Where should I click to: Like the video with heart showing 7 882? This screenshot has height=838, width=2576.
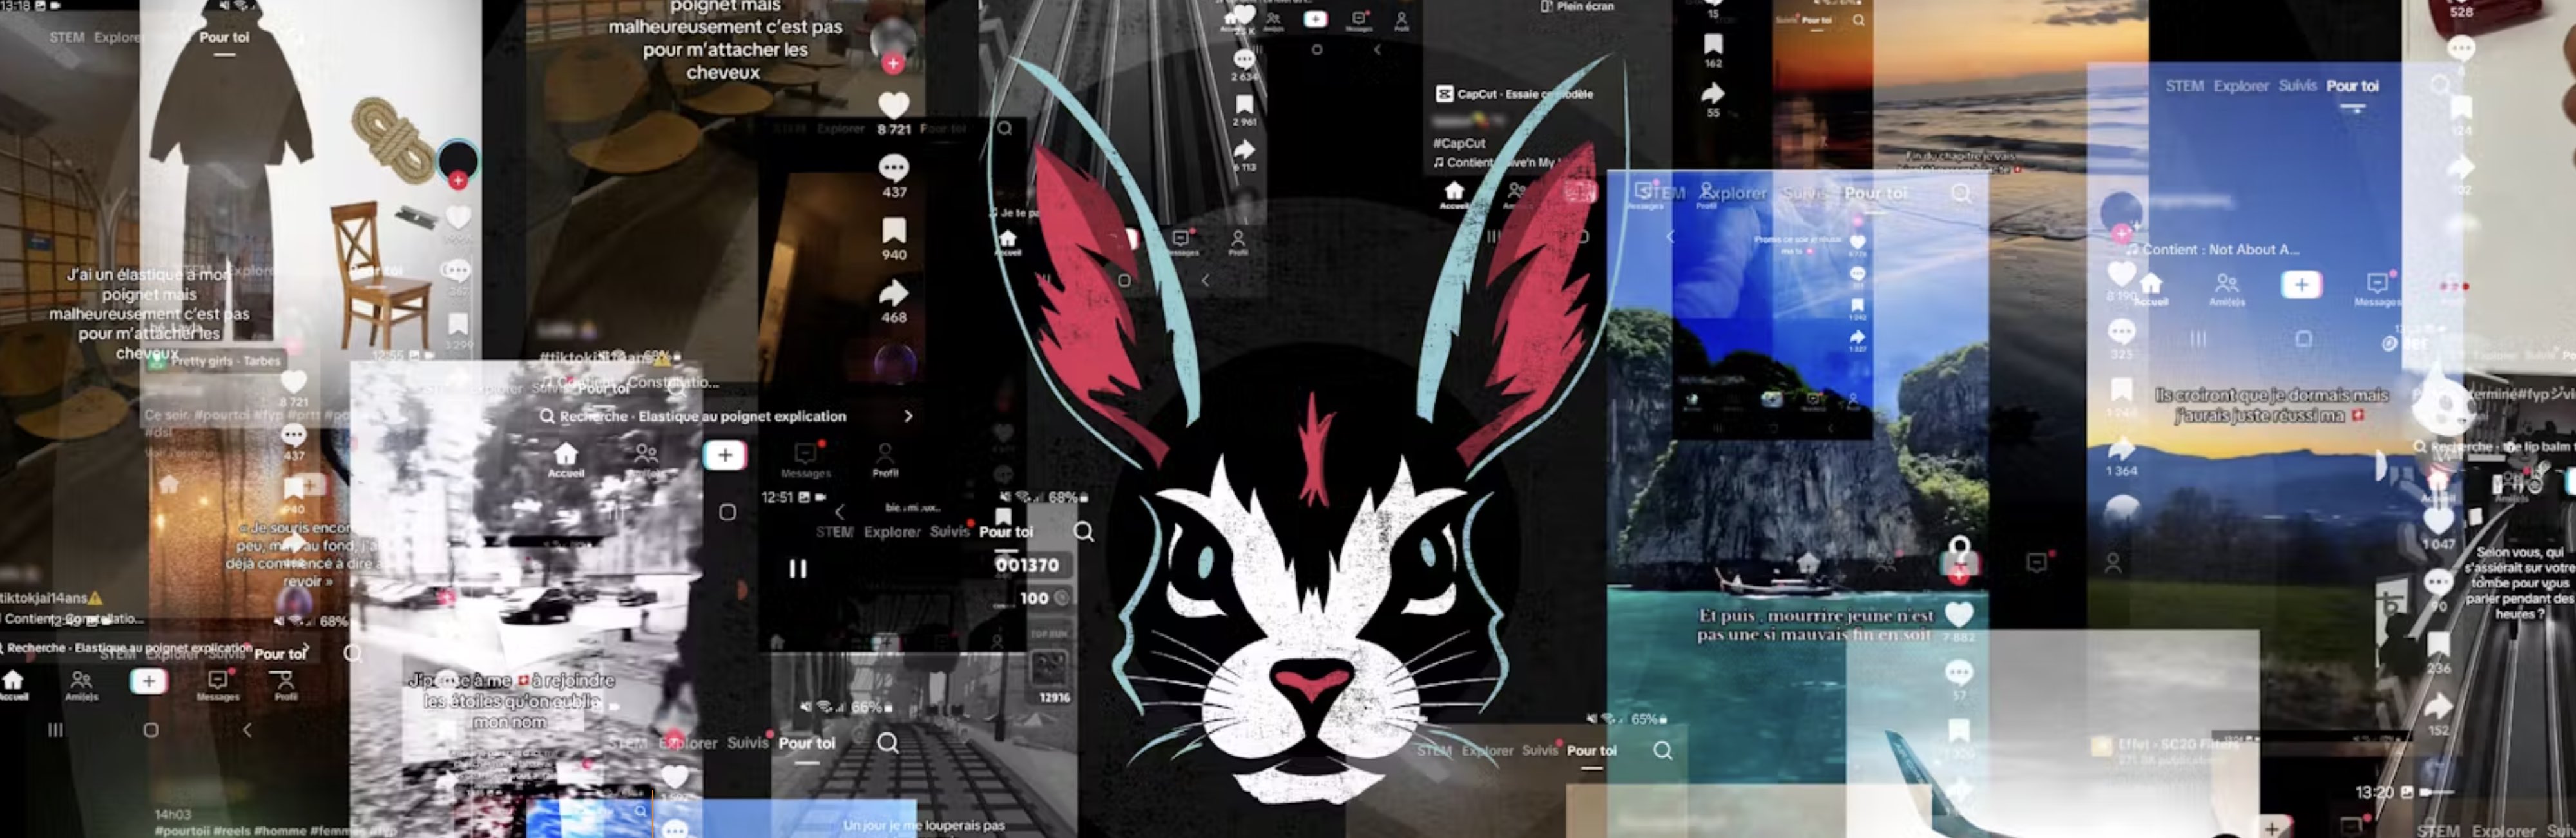[1958, 614]
